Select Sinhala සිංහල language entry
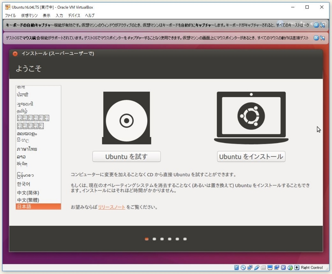This screenshot has width=332, height=274. click(x=23, y=140)
